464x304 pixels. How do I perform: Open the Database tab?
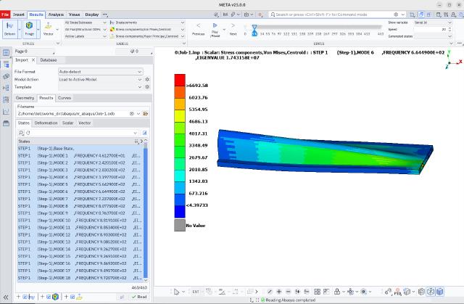(48, 59)
